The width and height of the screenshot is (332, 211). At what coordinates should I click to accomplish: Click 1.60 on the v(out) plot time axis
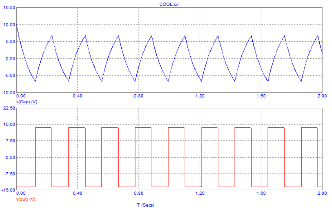coord(261,194)
